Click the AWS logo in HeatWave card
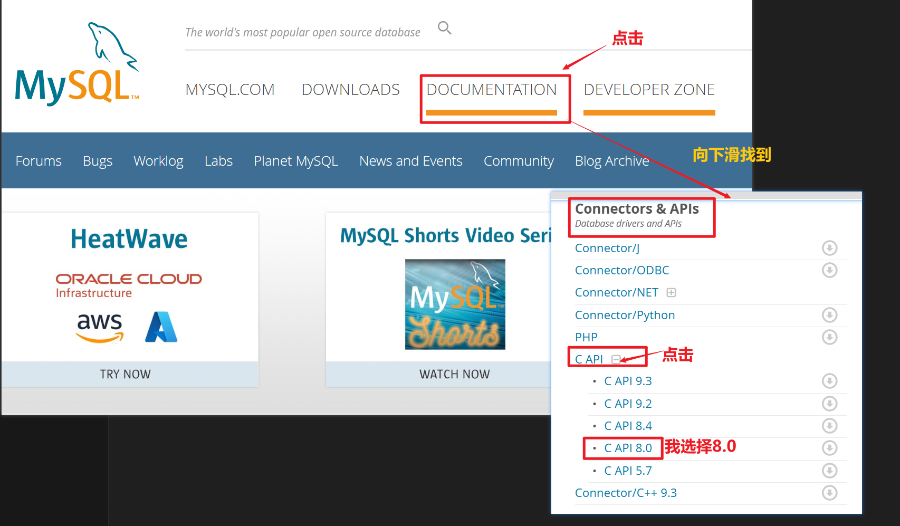This screenshot has width=900, height=526. point(100,327)
